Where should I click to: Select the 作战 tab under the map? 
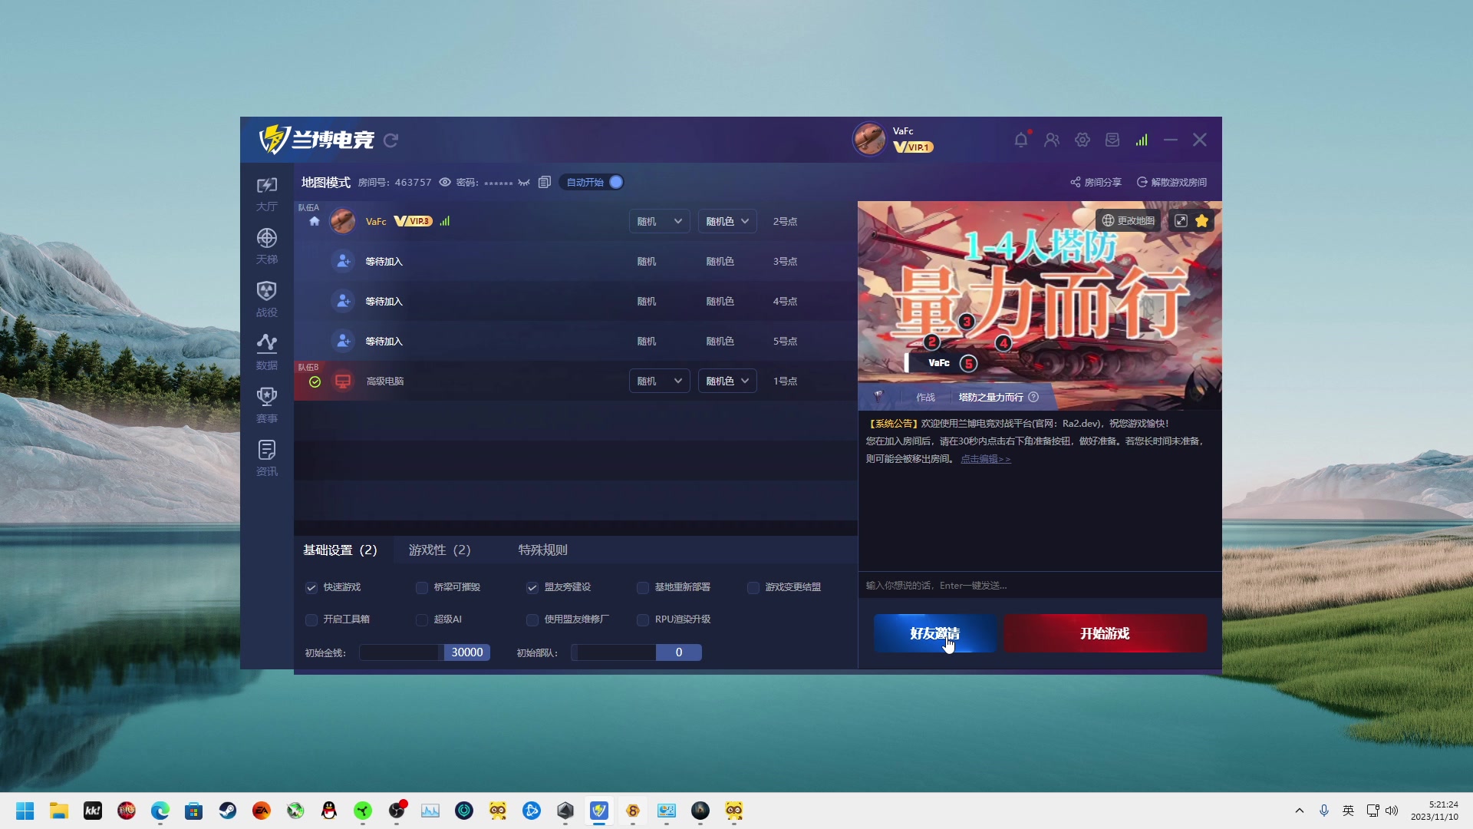pos(926,397)
